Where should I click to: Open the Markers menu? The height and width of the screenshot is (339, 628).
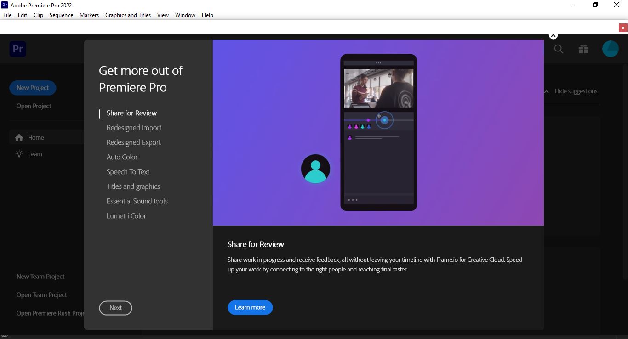pyautogui.click(x=89, y=15)
